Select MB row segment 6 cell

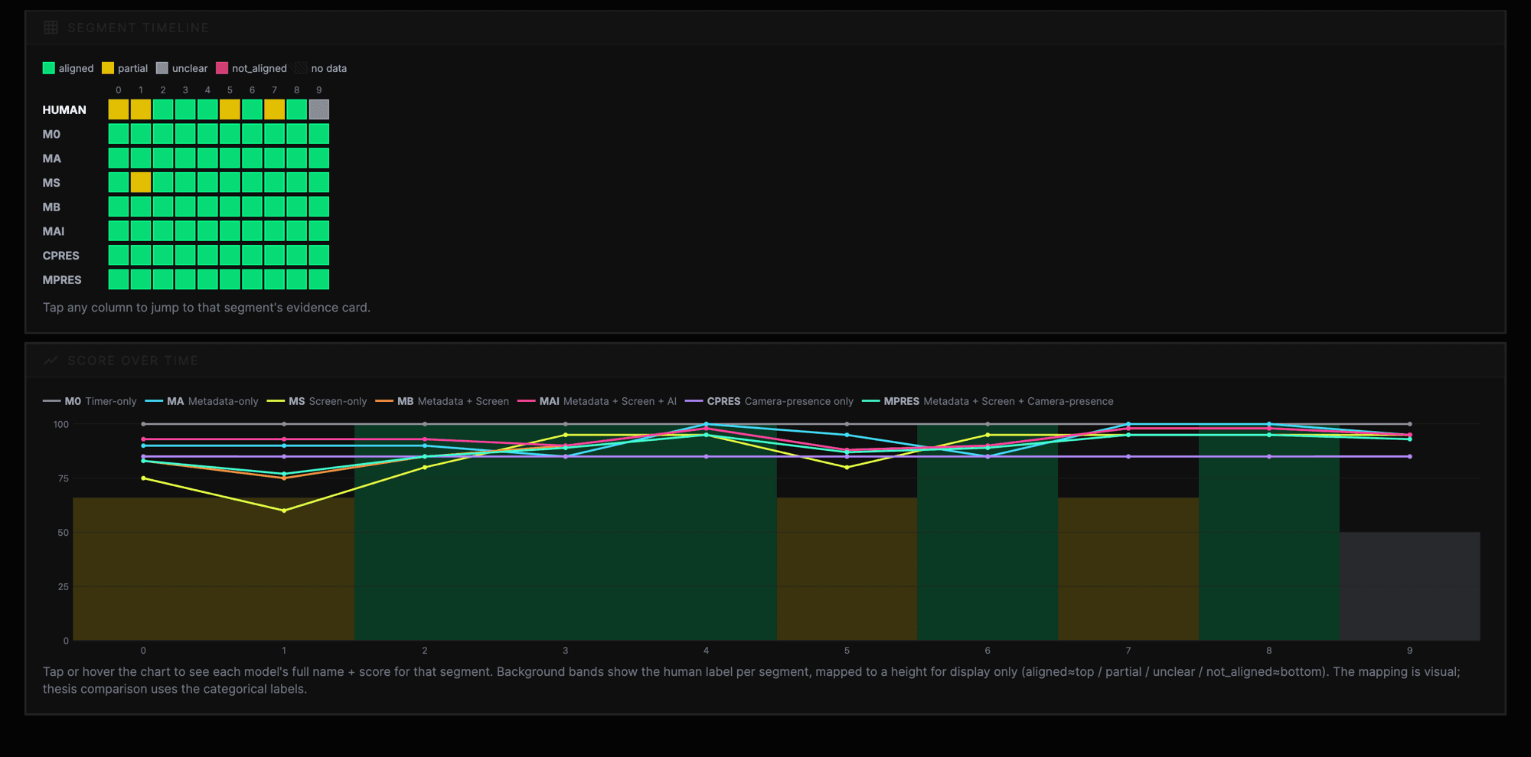252,207
